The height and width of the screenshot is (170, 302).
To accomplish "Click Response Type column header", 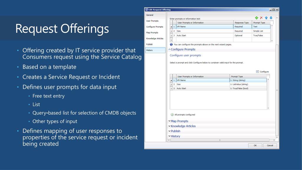I will [x=242, y=22].
